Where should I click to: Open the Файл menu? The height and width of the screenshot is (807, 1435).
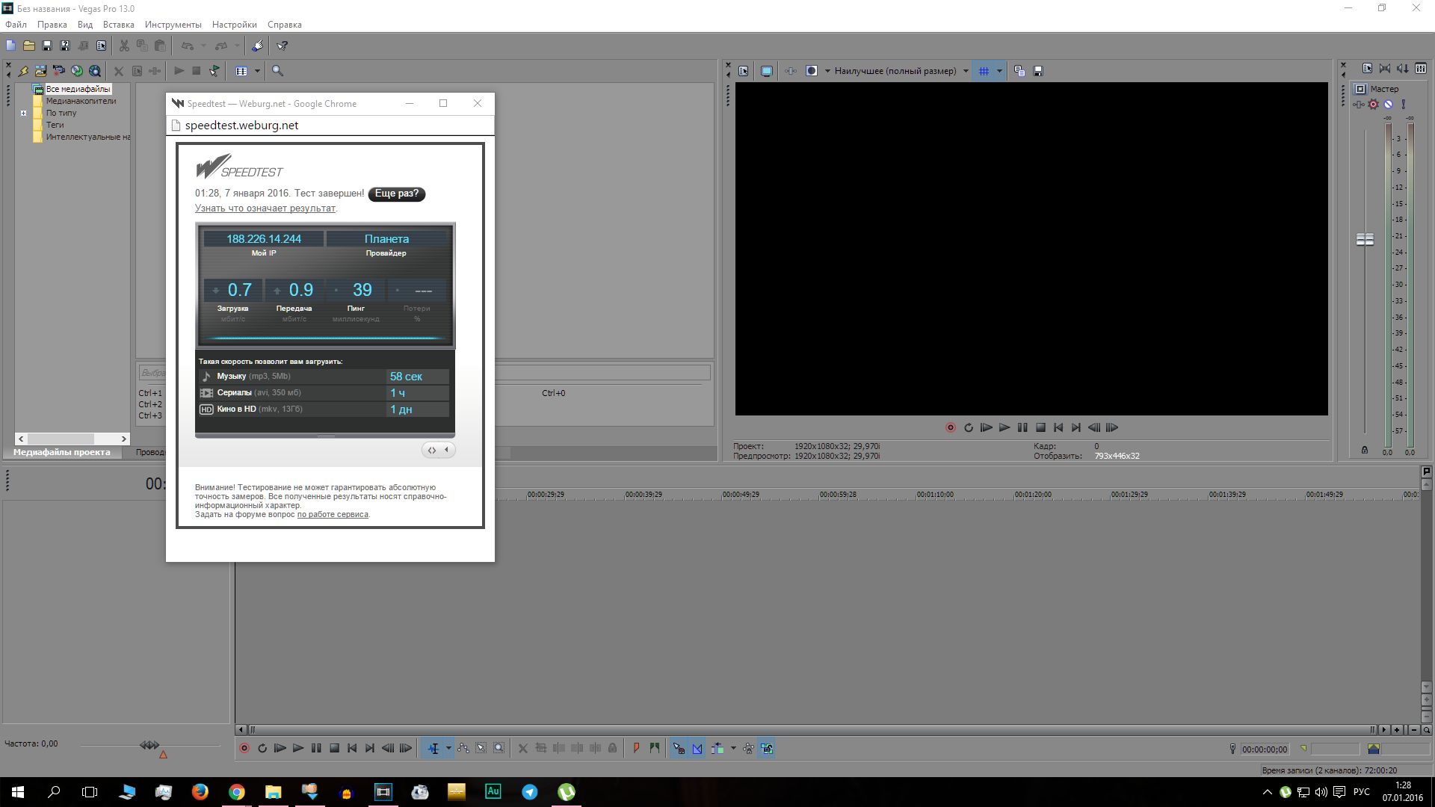point(16,25)
